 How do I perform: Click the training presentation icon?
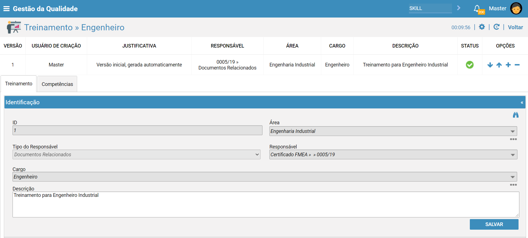(14, 27)
